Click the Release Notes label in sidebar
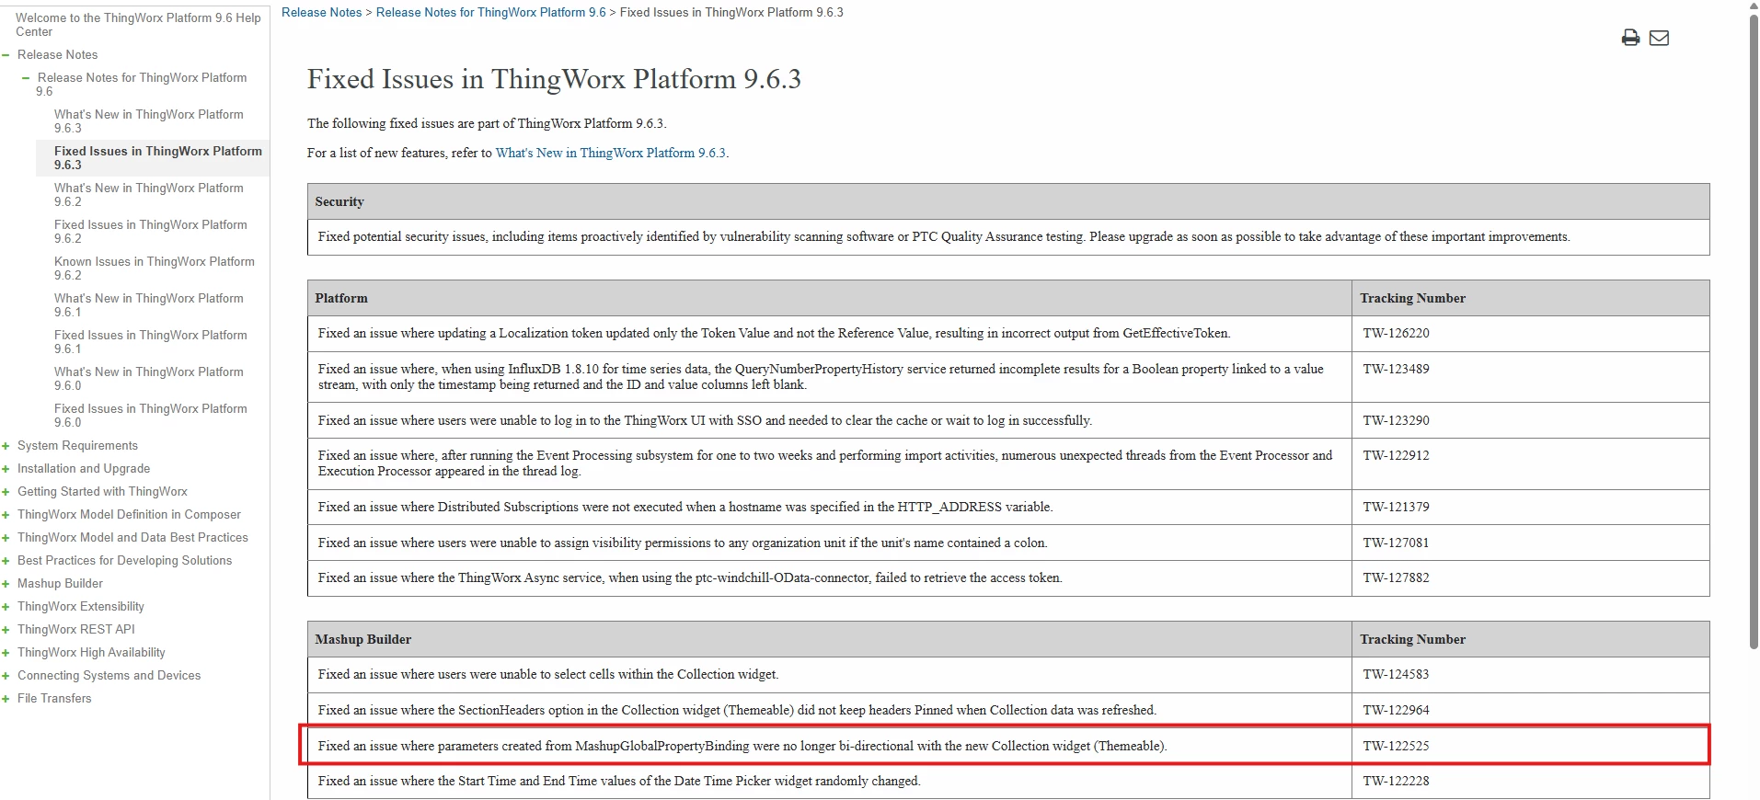This screenshot has width=1760, height=800. pyautogui.click(x=57, y=55)
